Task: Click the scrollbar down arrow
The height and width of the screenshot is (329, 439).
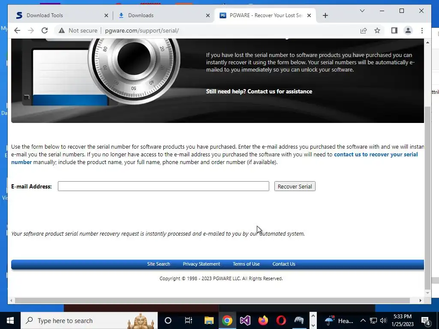Action: [x=427, y=293]
